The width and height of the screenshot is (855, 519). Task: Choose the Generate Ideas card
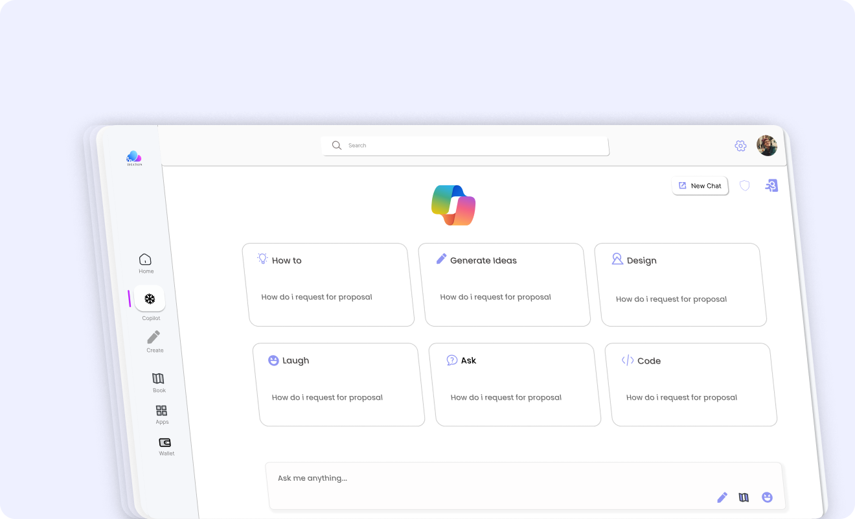[504, 284]
